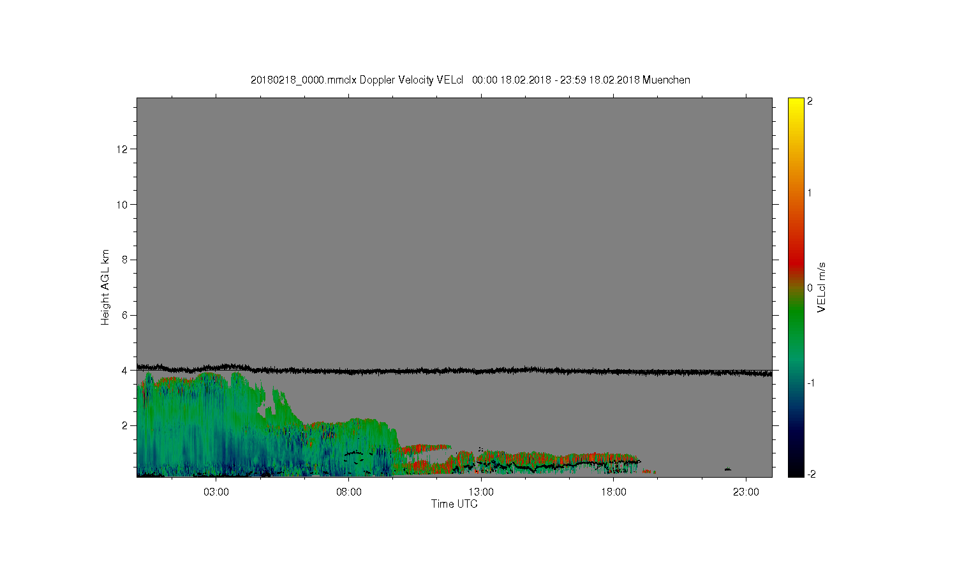Image resolution: width=957 pixels, height=574 pixels.
Task: Click the colorbar value '1' label
Action: tap(810, 193)
